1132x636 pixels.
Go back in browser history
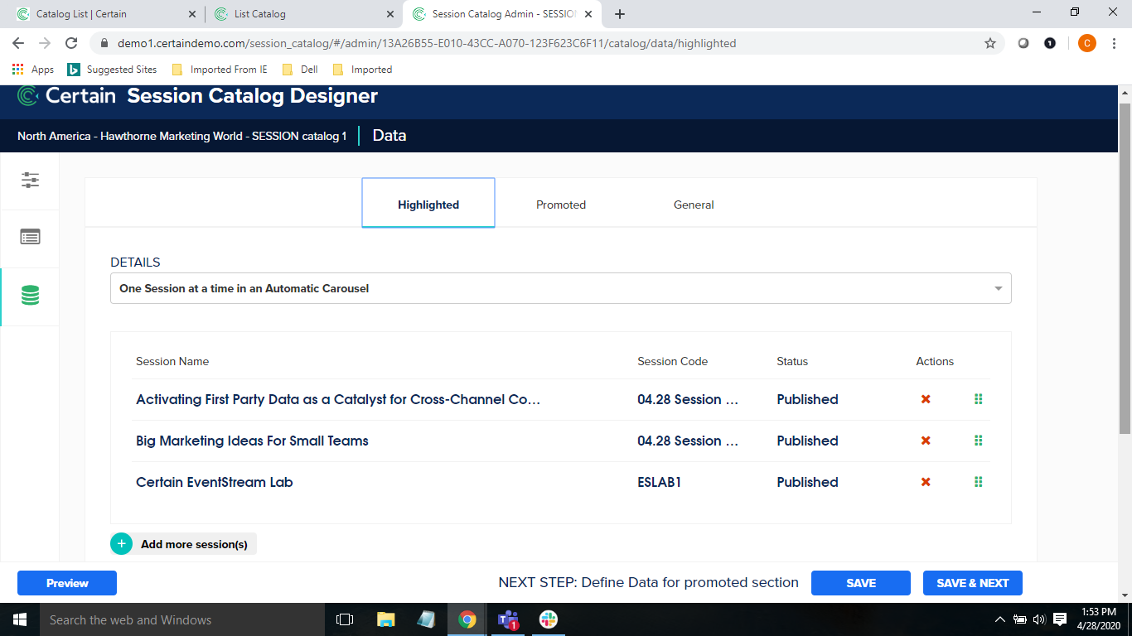click(x=18, y=43)
